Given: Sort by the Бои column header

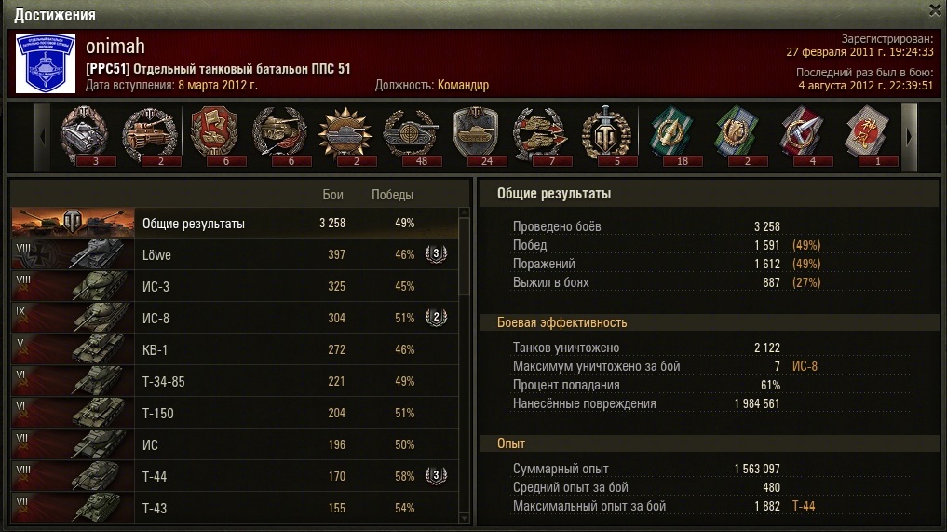Looking at the screenshot, I should [332, 195].
